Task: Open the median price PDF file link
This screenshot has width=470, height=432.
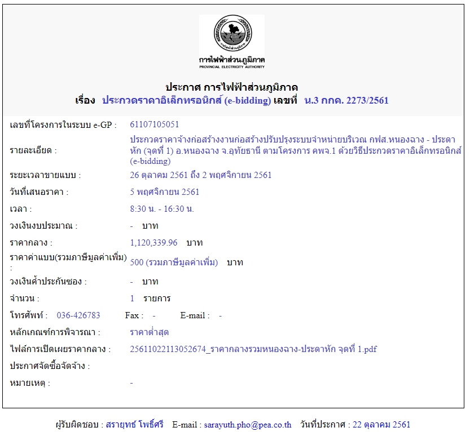Action: pos(253,349)
